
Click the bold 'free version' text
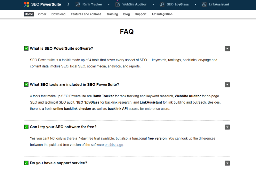coord(157,139)
